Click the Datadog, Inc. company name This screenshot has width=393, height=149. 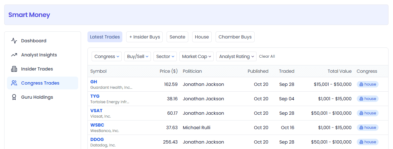pyautogui.click(x=103, y=145)
